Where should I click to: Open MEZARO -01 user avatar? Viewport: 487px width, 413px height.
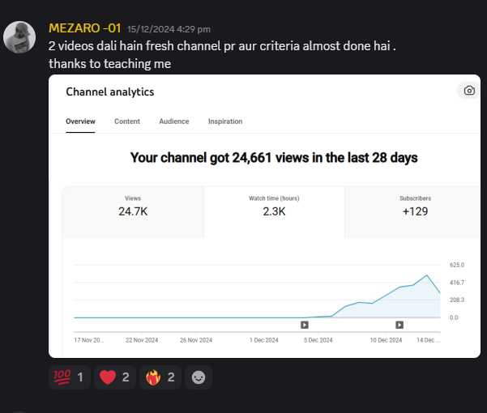(x=19, y=37)
